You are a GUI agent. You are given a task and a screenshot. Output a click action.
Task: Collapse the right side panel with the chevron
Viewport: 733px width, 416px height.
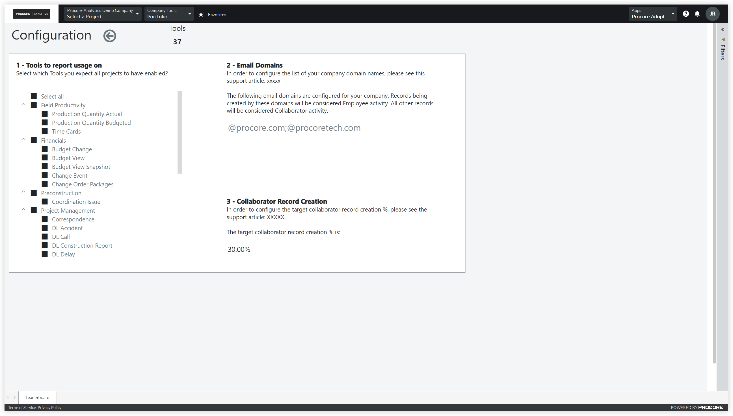pyautogui.click(x=723, y=29)
